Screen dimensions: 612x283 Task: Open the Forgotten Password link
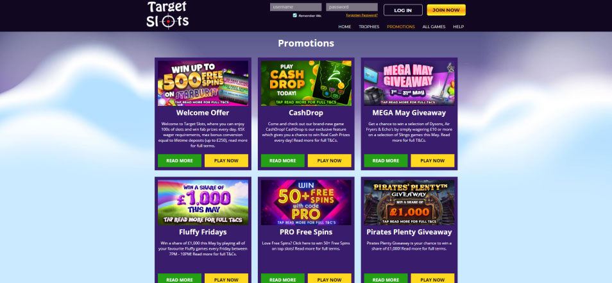click(x=361, y=15)
